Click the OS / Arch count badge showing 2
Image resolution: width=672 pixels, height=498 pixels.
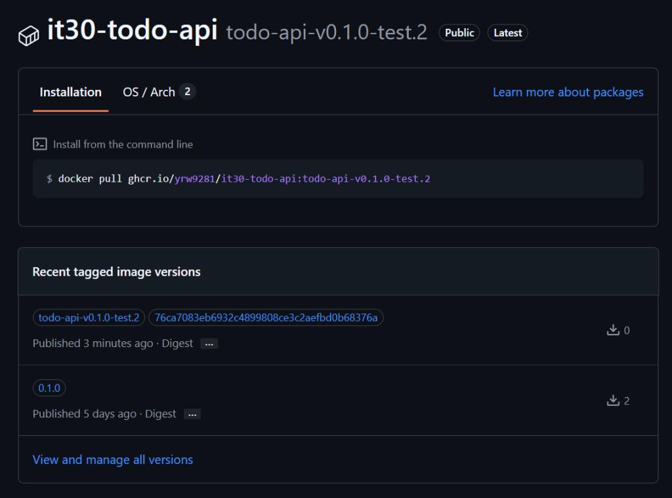[x=187, y=92]
